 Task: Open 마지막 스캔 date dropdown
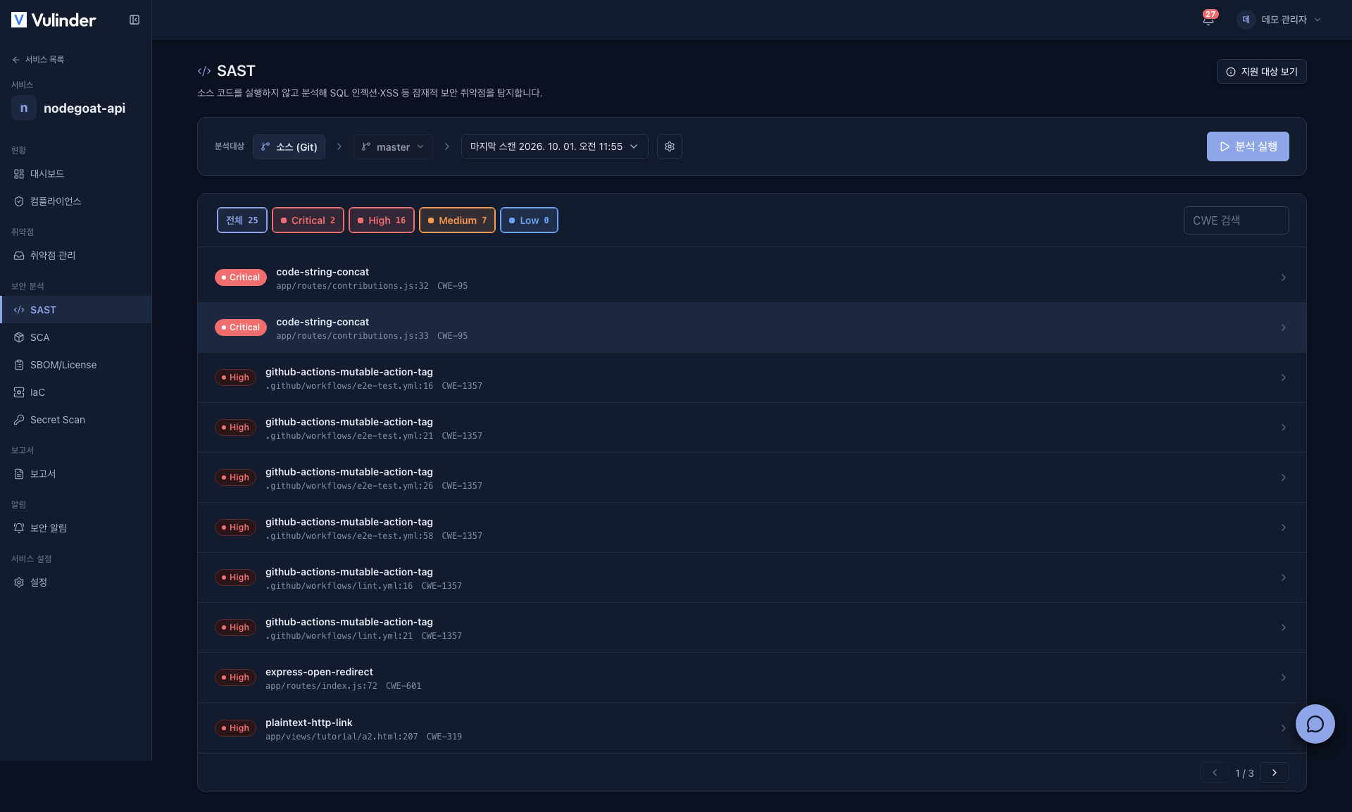pyautogui.click(x=554, y=146)
